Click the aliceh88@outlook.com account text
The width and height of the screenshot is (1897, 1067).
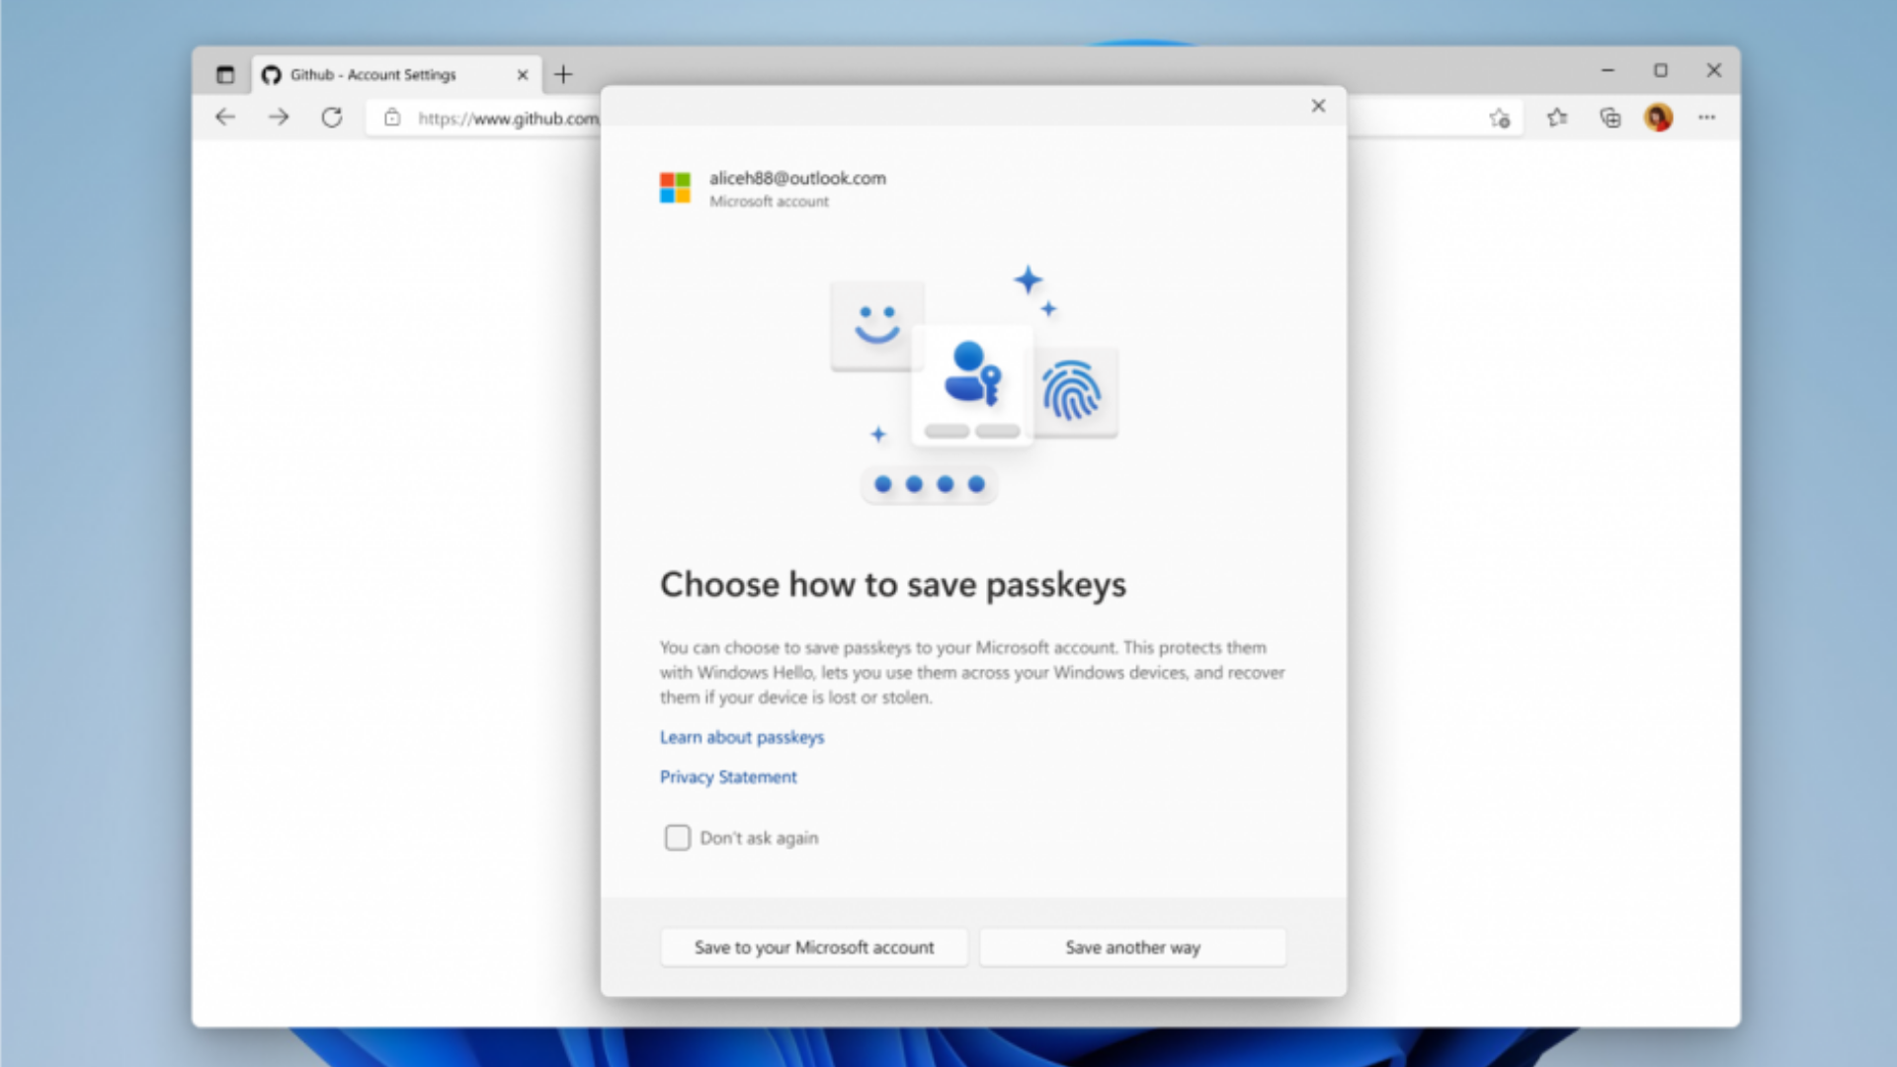(797, 178)
